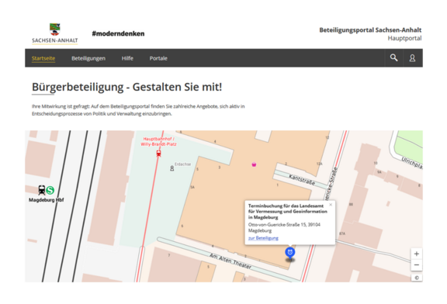Click the Hauptportal subtitle
Image resolution: width=447 pixels, height=304 pixels.
point(404,38)
